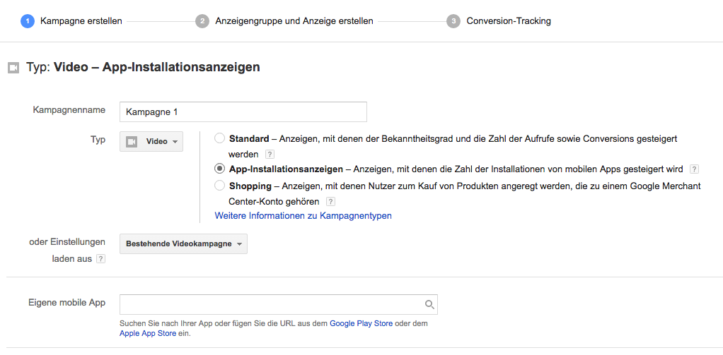Open Weitere Informationen zu Kampagnentypen link
The height and width of the screenshot is (355, 723).
click(303, 216)
